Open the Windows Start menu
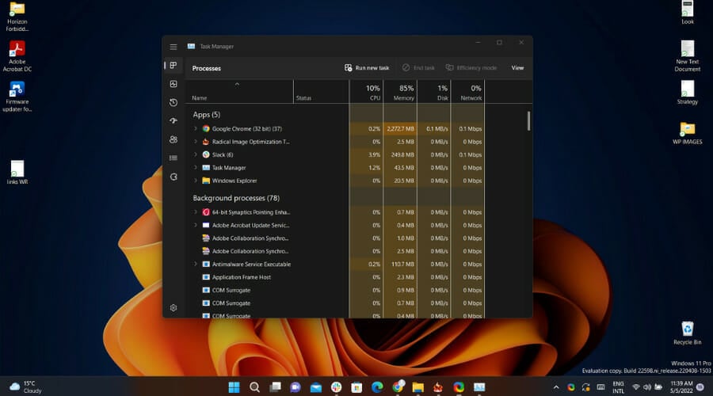 point(234,387)
